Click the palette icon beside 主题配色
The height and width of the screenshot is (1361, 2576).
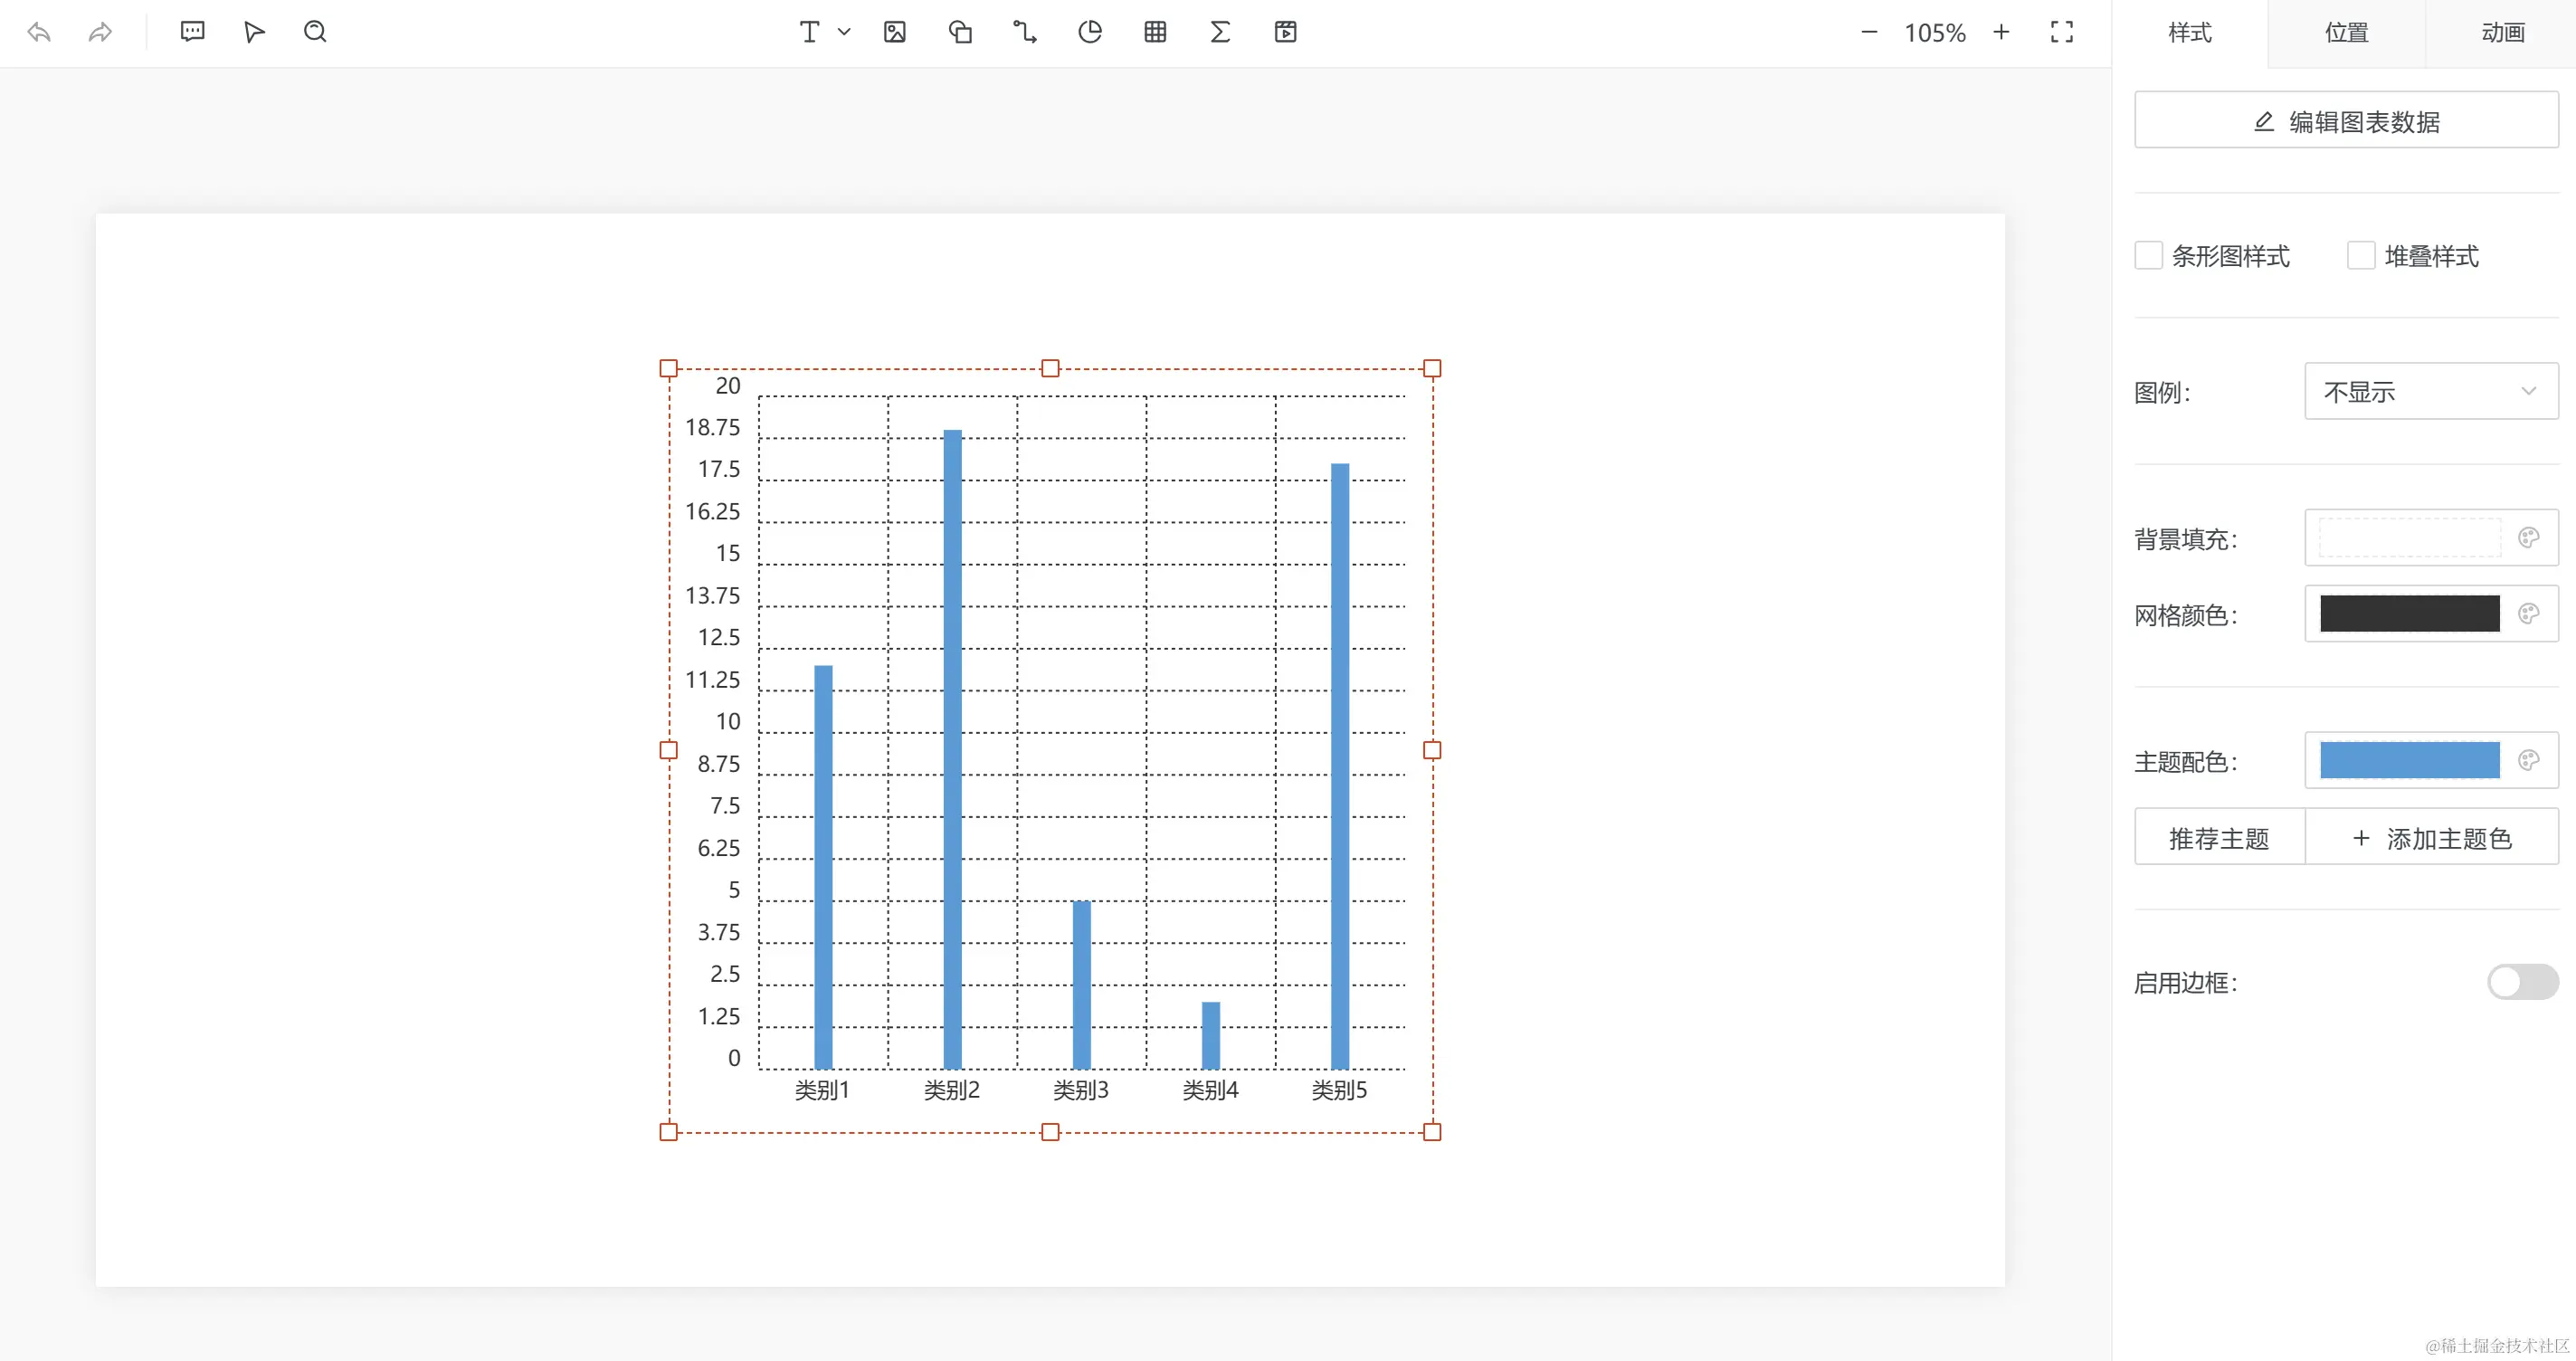[2529, 760]
